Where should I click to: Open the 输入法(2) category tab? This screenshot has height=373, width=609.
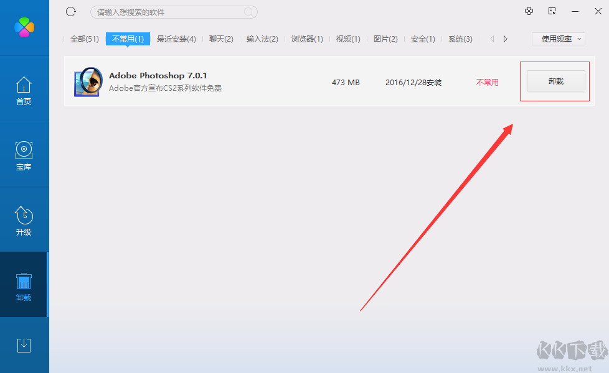coord(262,39)
